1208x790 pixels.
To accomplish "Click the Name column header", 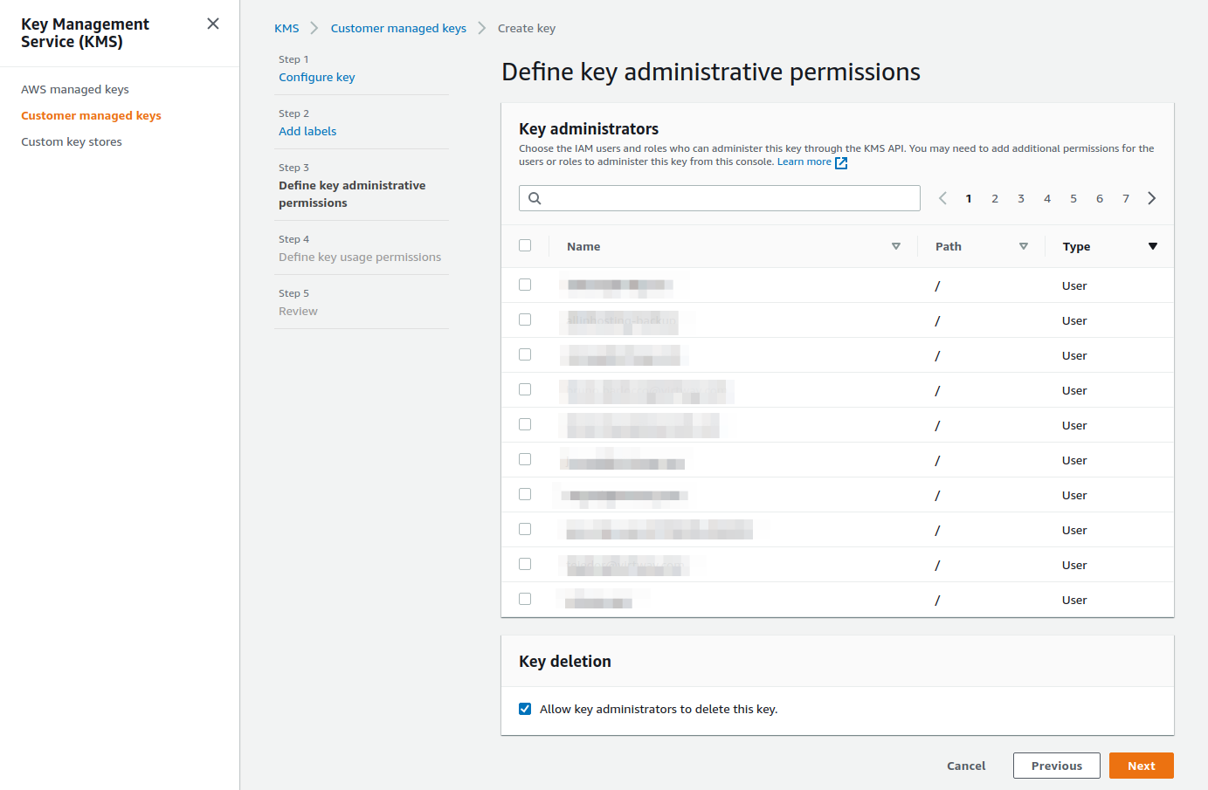I will [583, 246].
